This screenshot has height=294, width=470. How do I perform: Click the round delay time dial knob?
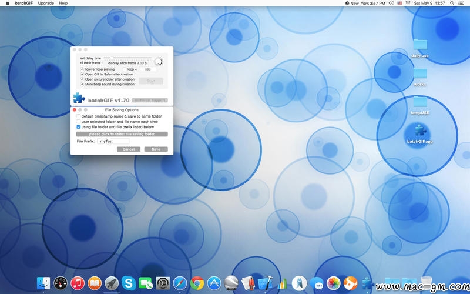(158, 62)
